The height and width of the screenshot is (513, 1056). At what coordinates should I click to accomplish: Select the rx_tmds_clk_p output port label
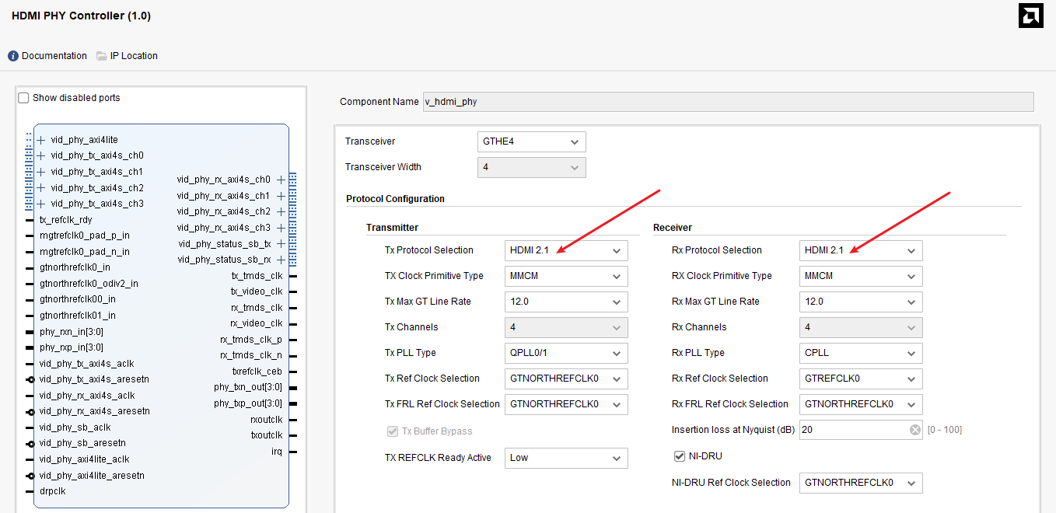[251, 340]
